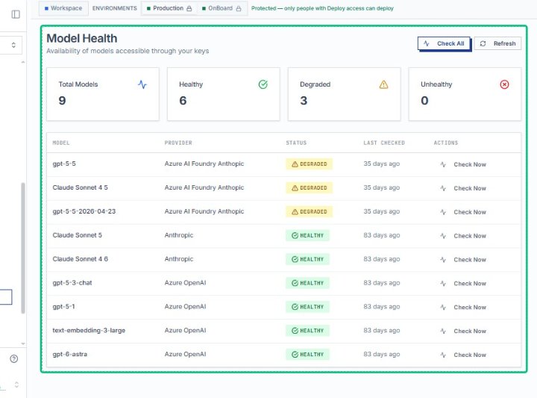Click the sidebar scroll down arrow
537x398 pixels.
coord(23,343)
